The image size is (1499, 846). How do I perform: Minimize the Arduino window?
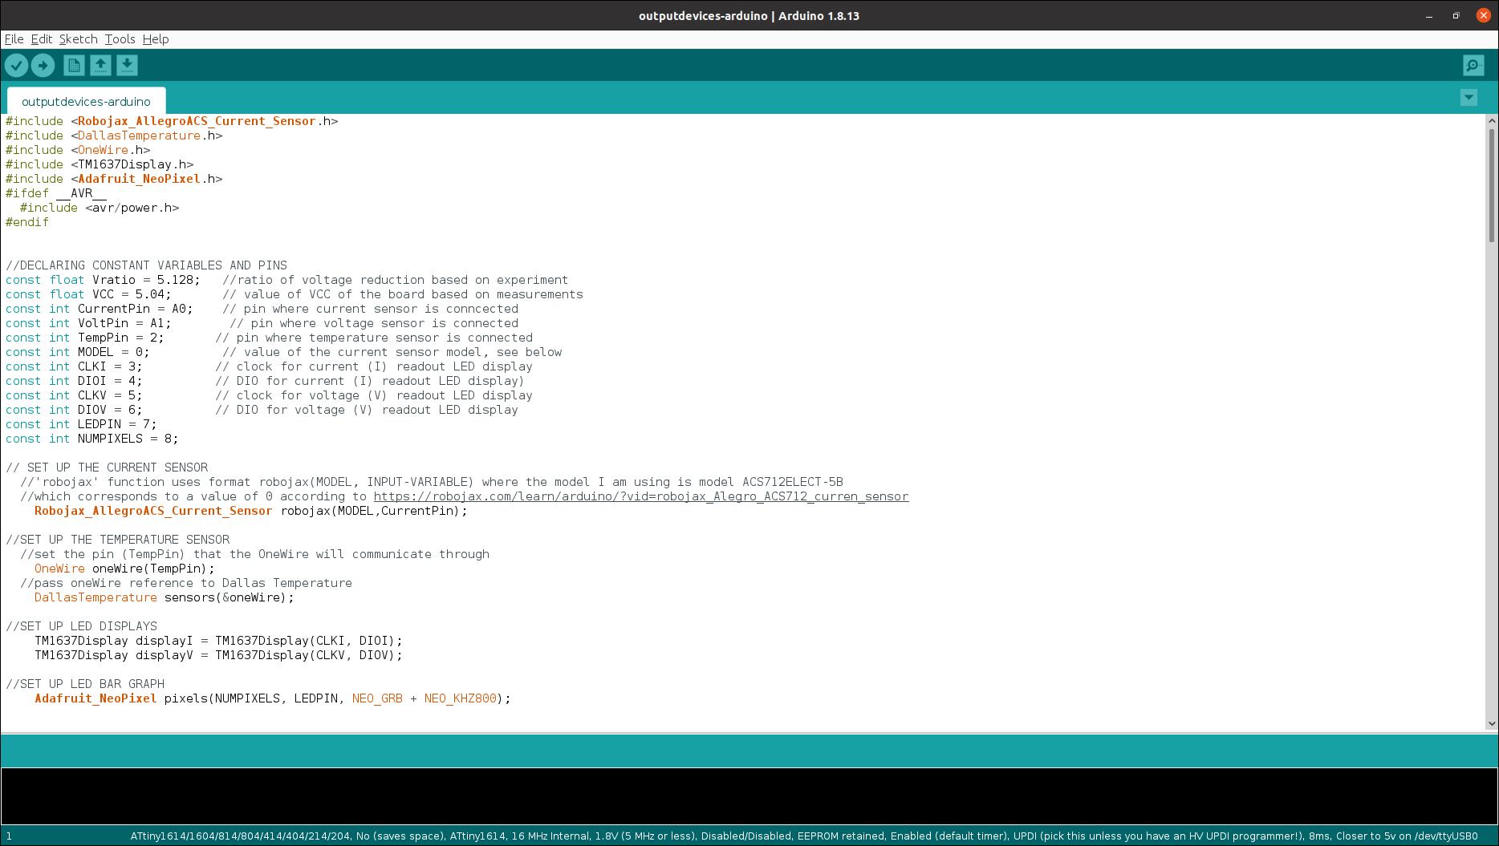pyautogui.click(x=1429, y=16)
